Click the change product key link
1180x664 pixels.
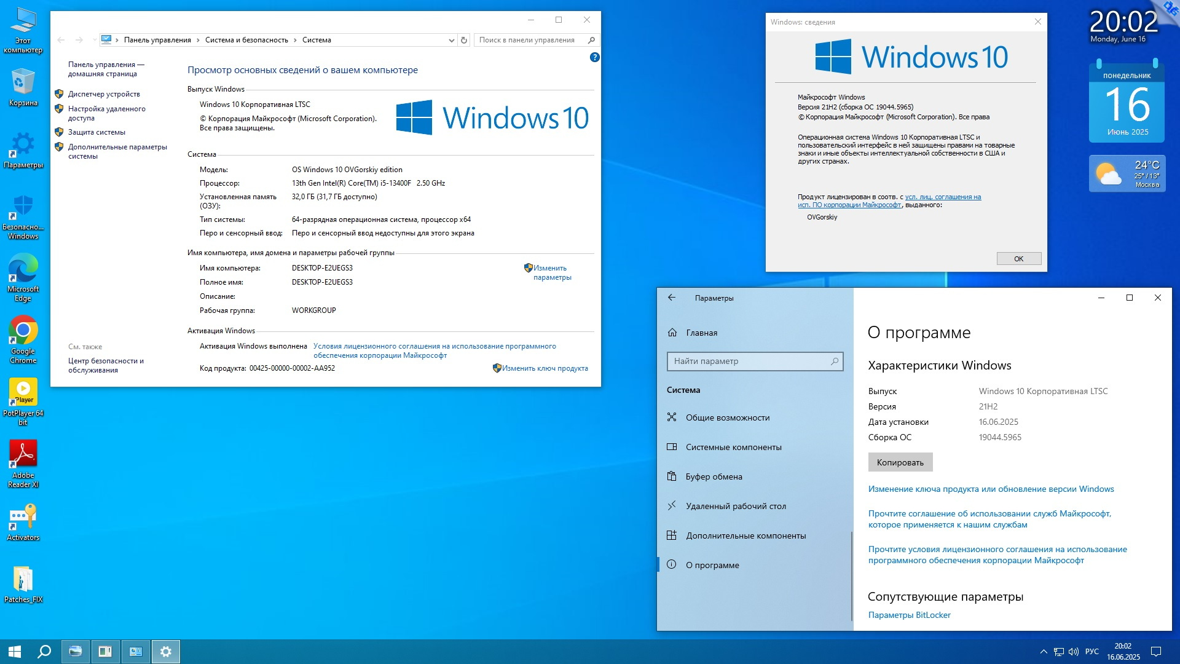pyautogui.click(x=544, y=368)
